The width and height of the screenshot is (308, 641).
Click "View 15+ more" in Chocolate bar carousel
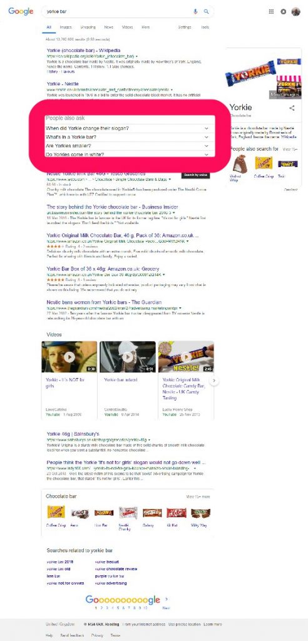point(198,496)
